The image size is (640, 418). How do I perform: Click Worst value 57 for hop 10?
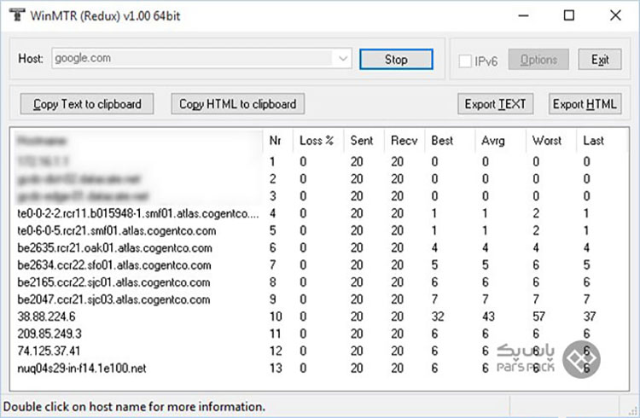pos(538,316)
